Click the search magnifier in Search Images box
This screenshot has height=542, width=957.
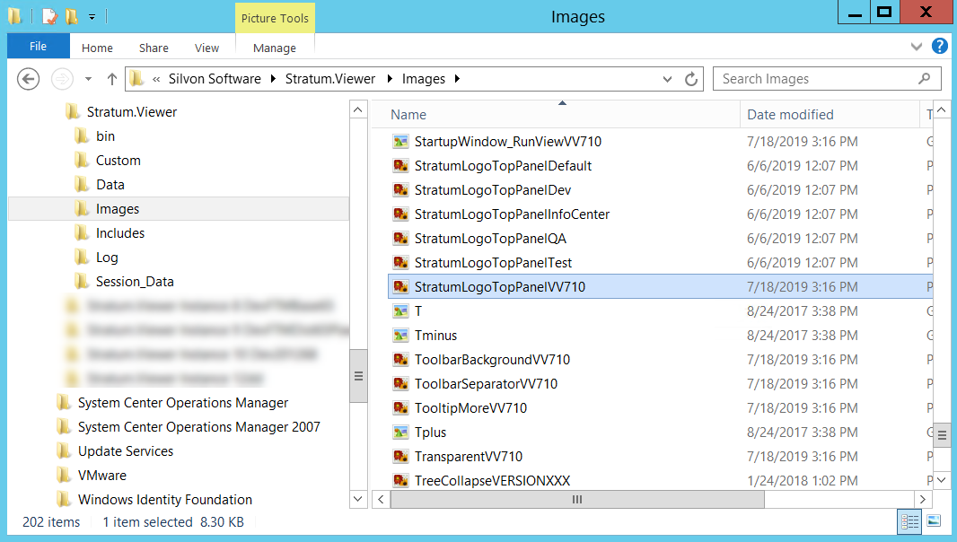[926, 79]
